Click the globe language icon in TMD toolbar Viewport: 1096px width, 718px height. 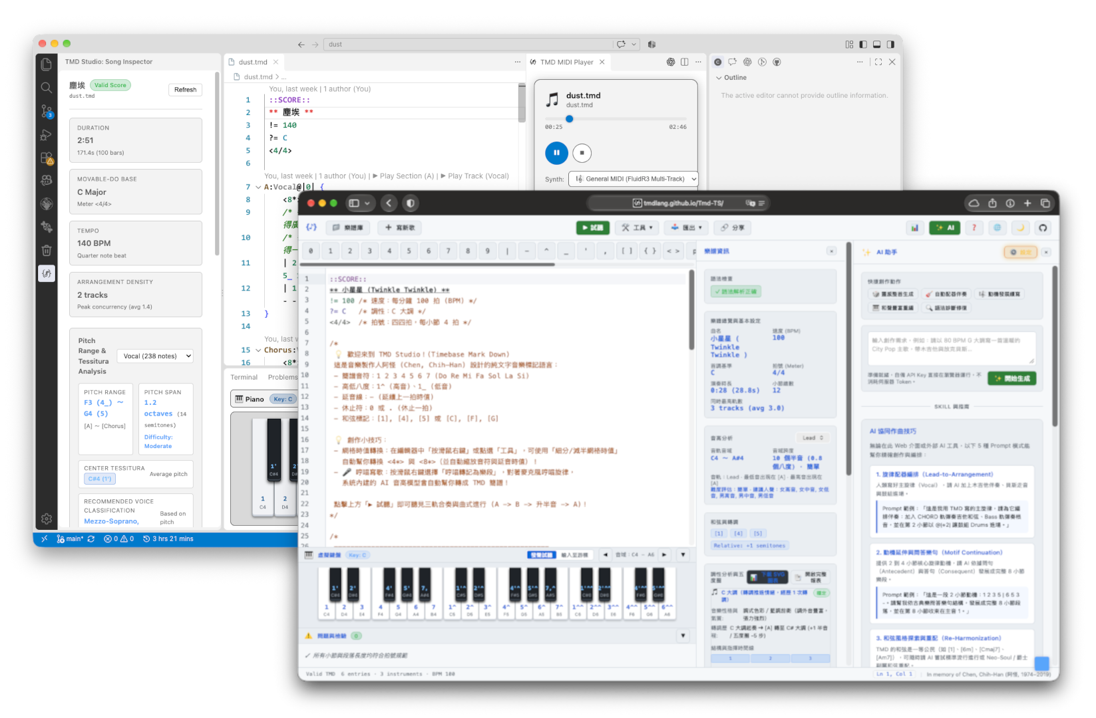(x=997, y=227)
